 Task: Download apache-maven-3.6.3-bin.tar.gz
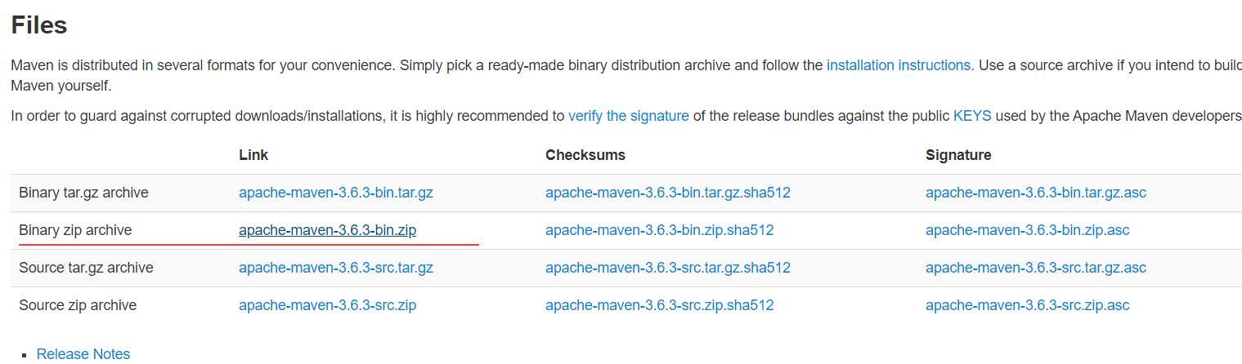[x=335, y=193]
